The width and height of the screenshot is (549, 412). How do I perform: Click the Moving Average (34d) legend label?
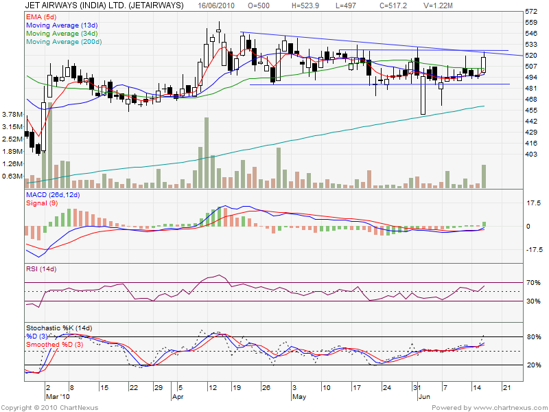coord(61,32)
